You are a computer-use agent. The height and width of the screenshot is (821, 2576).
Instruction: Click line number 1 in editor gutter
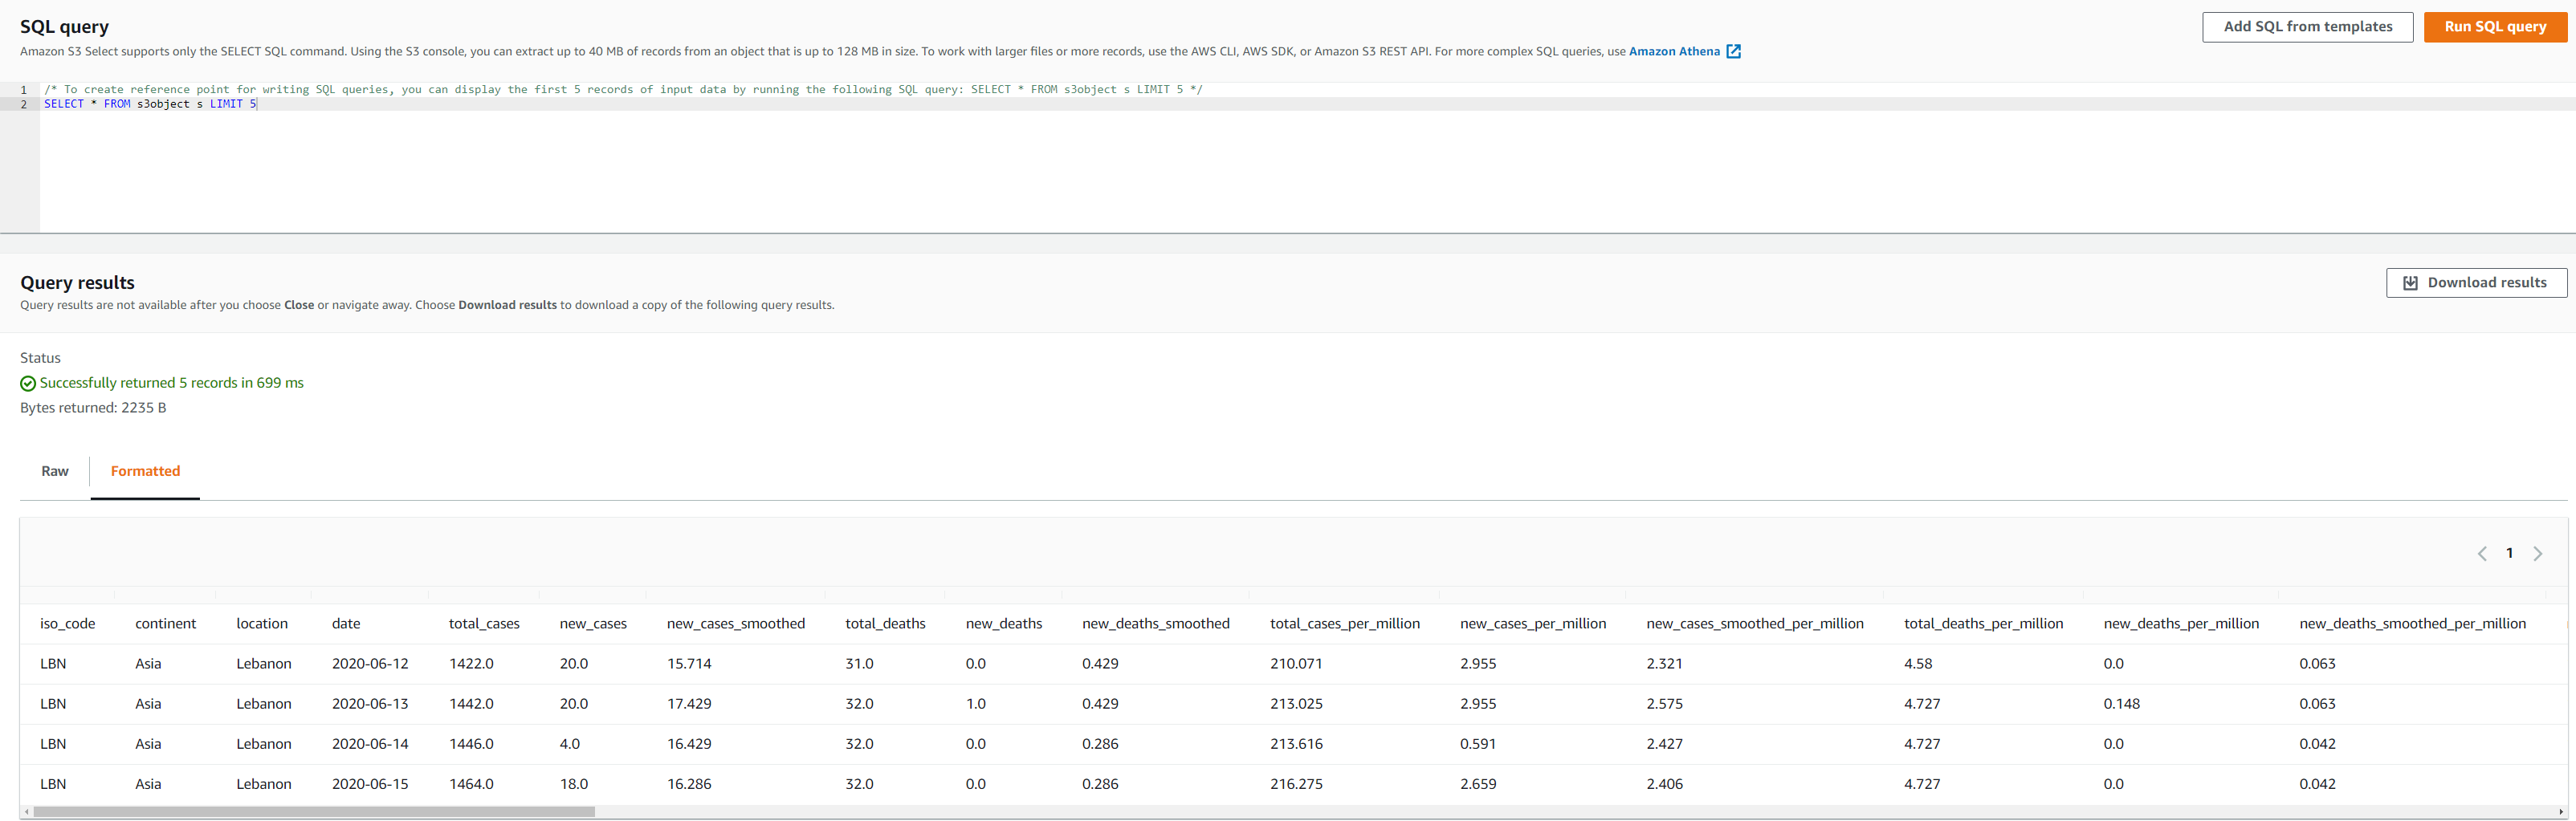(x=24, y=90)
